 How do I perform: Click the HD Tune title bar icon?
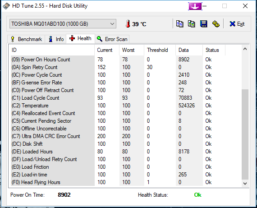point(6,6)
